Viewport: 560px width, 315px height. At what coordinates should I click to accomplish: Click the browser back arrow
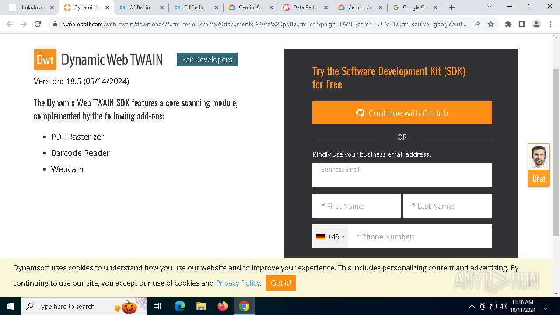(10, 24)
